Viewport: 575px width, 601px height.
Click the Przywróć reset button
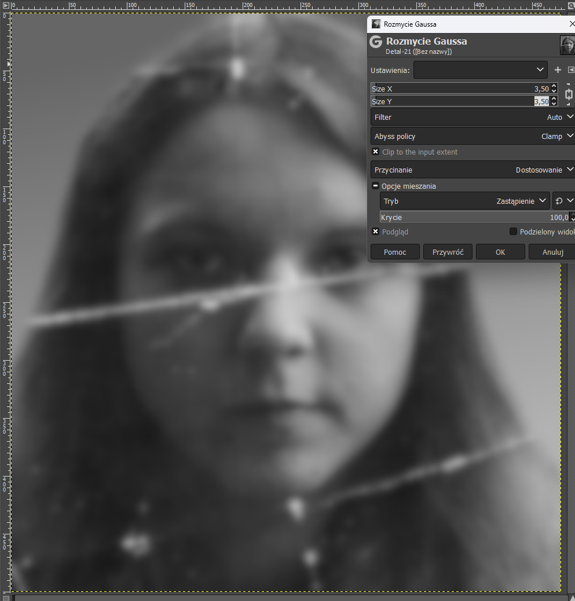click(x=448, y=252)
